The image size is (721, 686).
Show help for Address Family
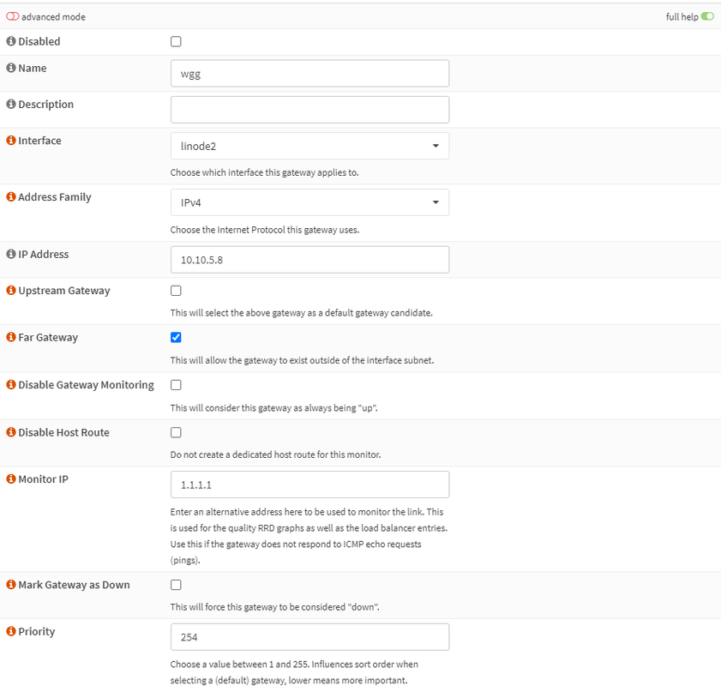11,196
